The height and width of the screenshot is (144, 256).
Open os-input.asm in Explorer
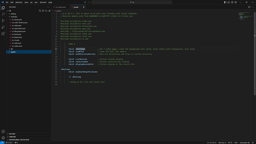pos(29,37)
